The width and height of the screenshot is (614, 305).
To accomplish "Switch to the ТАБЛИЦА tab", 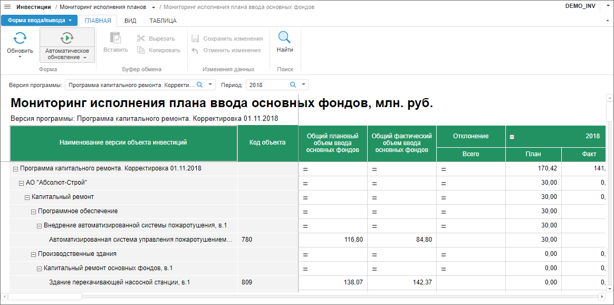I will pos(163,21).
